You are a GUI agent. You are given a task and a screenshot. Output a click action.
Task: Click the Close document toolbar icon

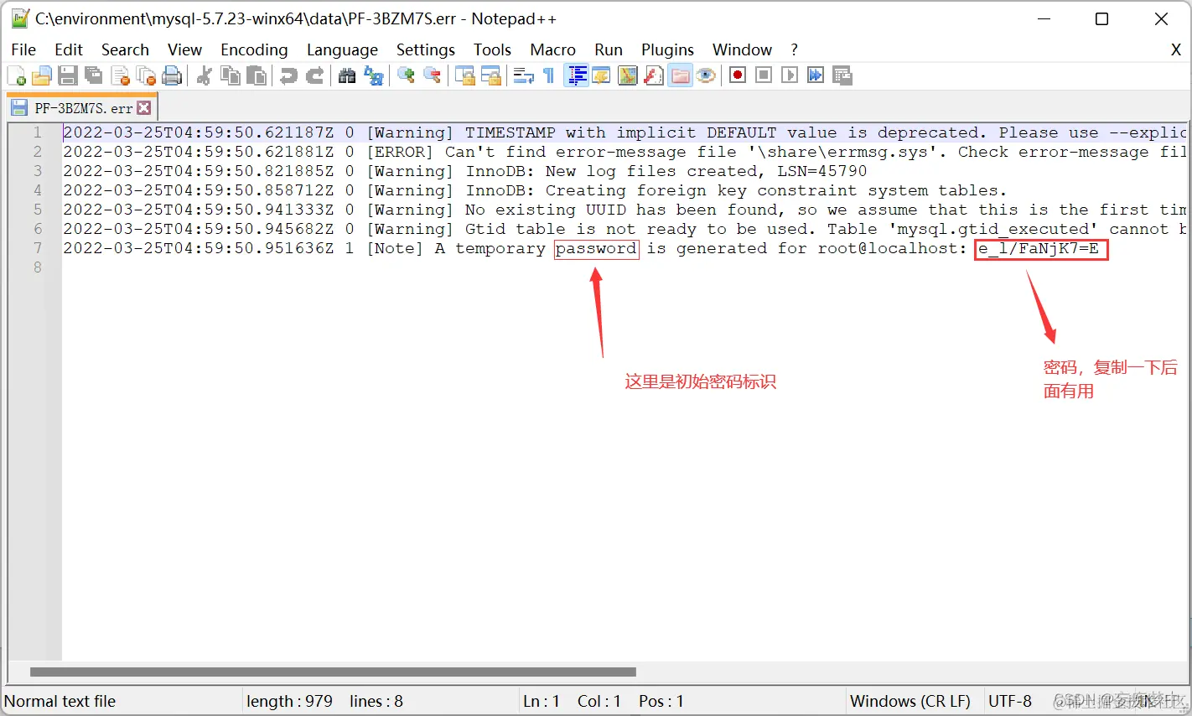click(120, 76)
